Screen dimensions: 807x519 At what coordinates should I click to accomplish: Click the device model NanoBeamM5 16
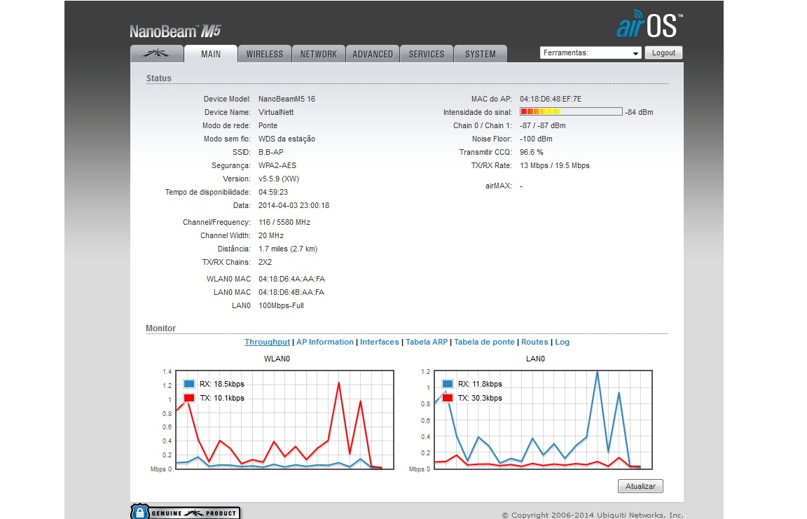tap(287, 99)
